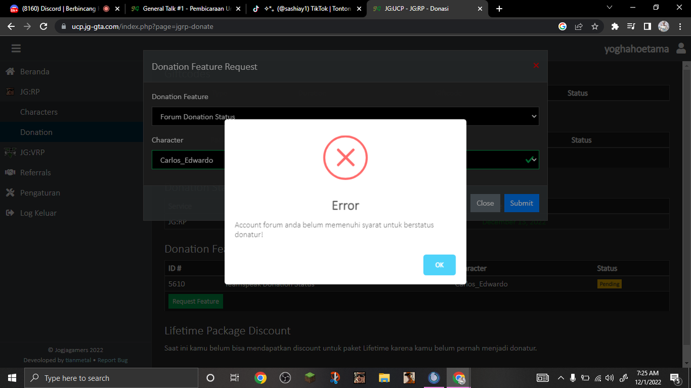Expand the JG:RP sidebar section
The height and width of the screenshot is (388, 691).
tap(30, 92)
